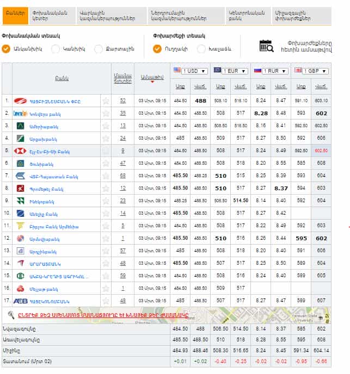
Task: Click the HSBC logo in row 5
Action: (21, 151)
